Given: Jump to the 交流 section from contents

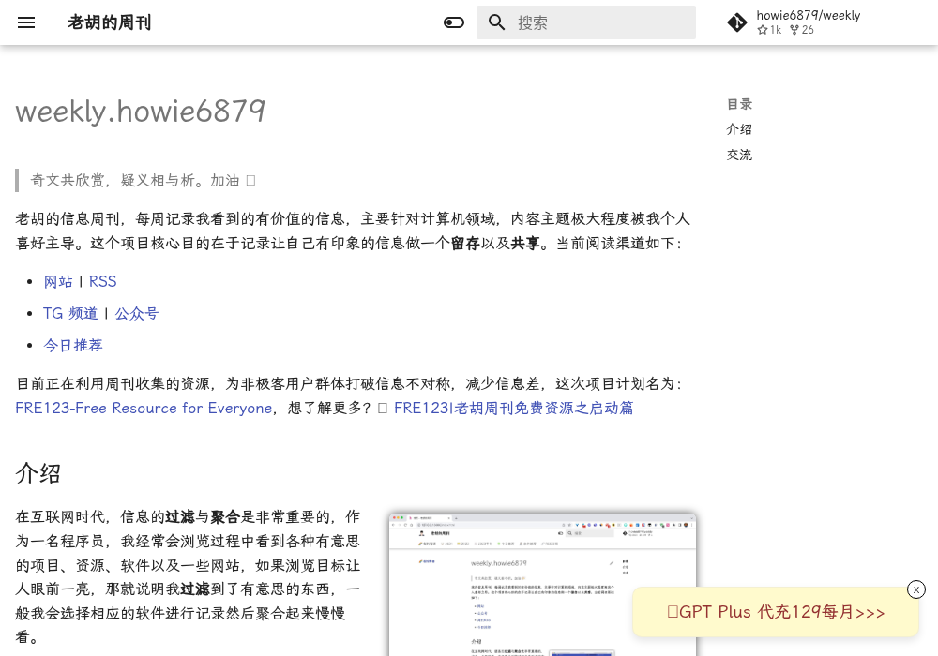Looking at the screenshot, I should [739, 155].
